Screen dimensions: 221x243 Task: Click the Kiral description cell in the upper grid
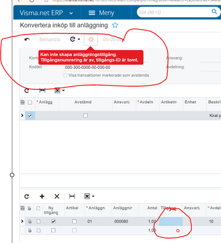(x=214, y=115)
